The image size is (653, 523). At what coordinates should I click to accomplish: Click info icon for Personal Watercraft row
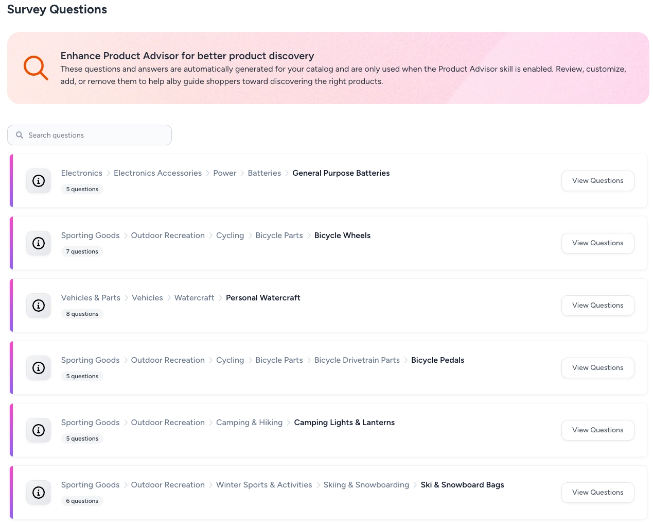click(x=39, y=306)
